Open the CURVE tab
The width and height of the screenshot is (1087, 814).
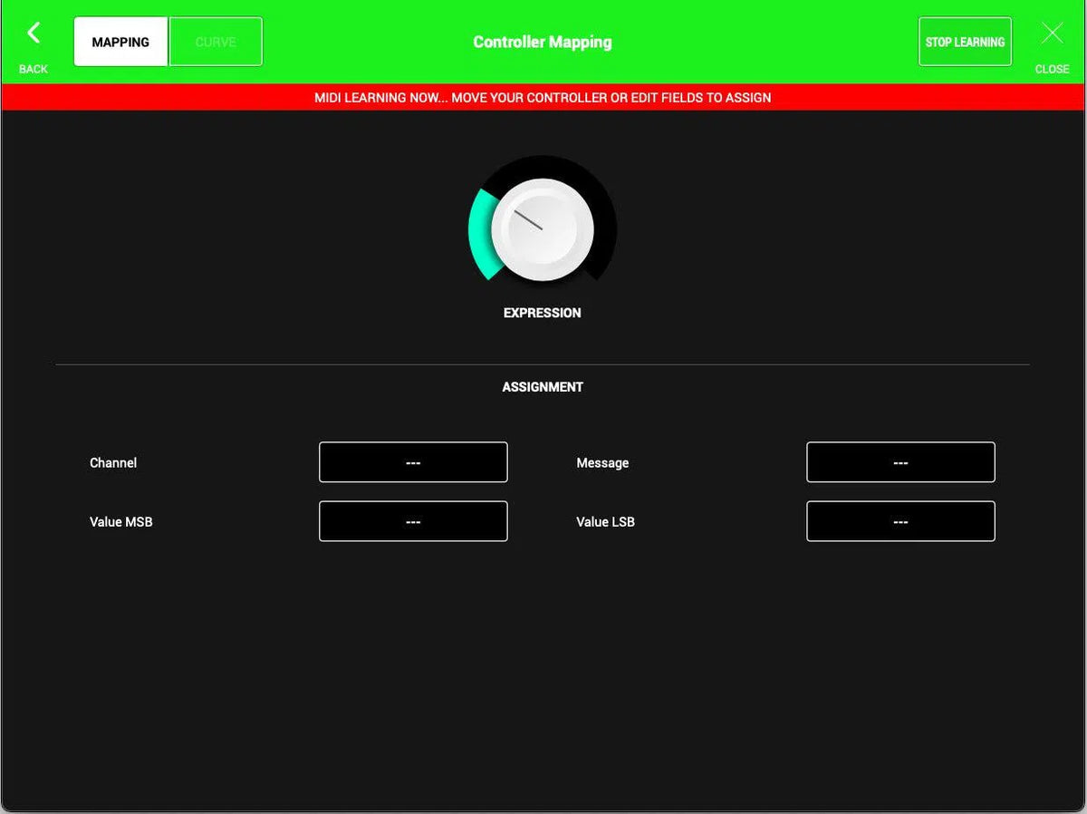(216, 42)
